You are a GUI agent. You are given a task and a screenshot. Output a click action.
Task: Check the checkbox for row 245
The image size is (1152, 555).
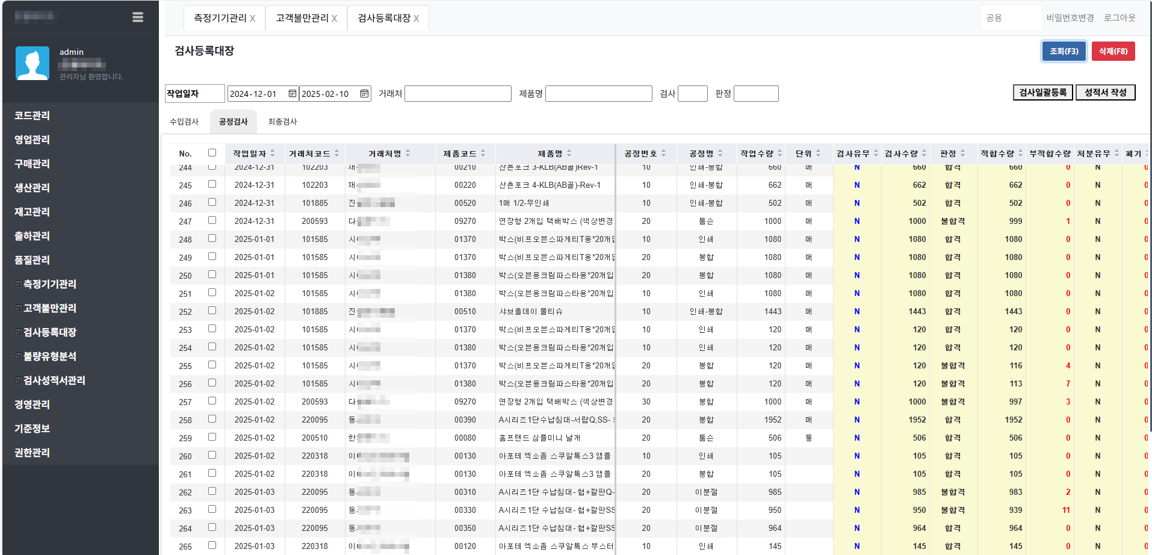pyautogui.click(x=212, y=184)
